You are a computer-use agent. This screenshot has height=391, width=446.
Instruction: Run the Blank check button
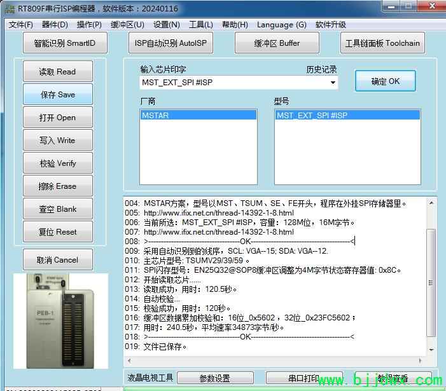(57, 209)
